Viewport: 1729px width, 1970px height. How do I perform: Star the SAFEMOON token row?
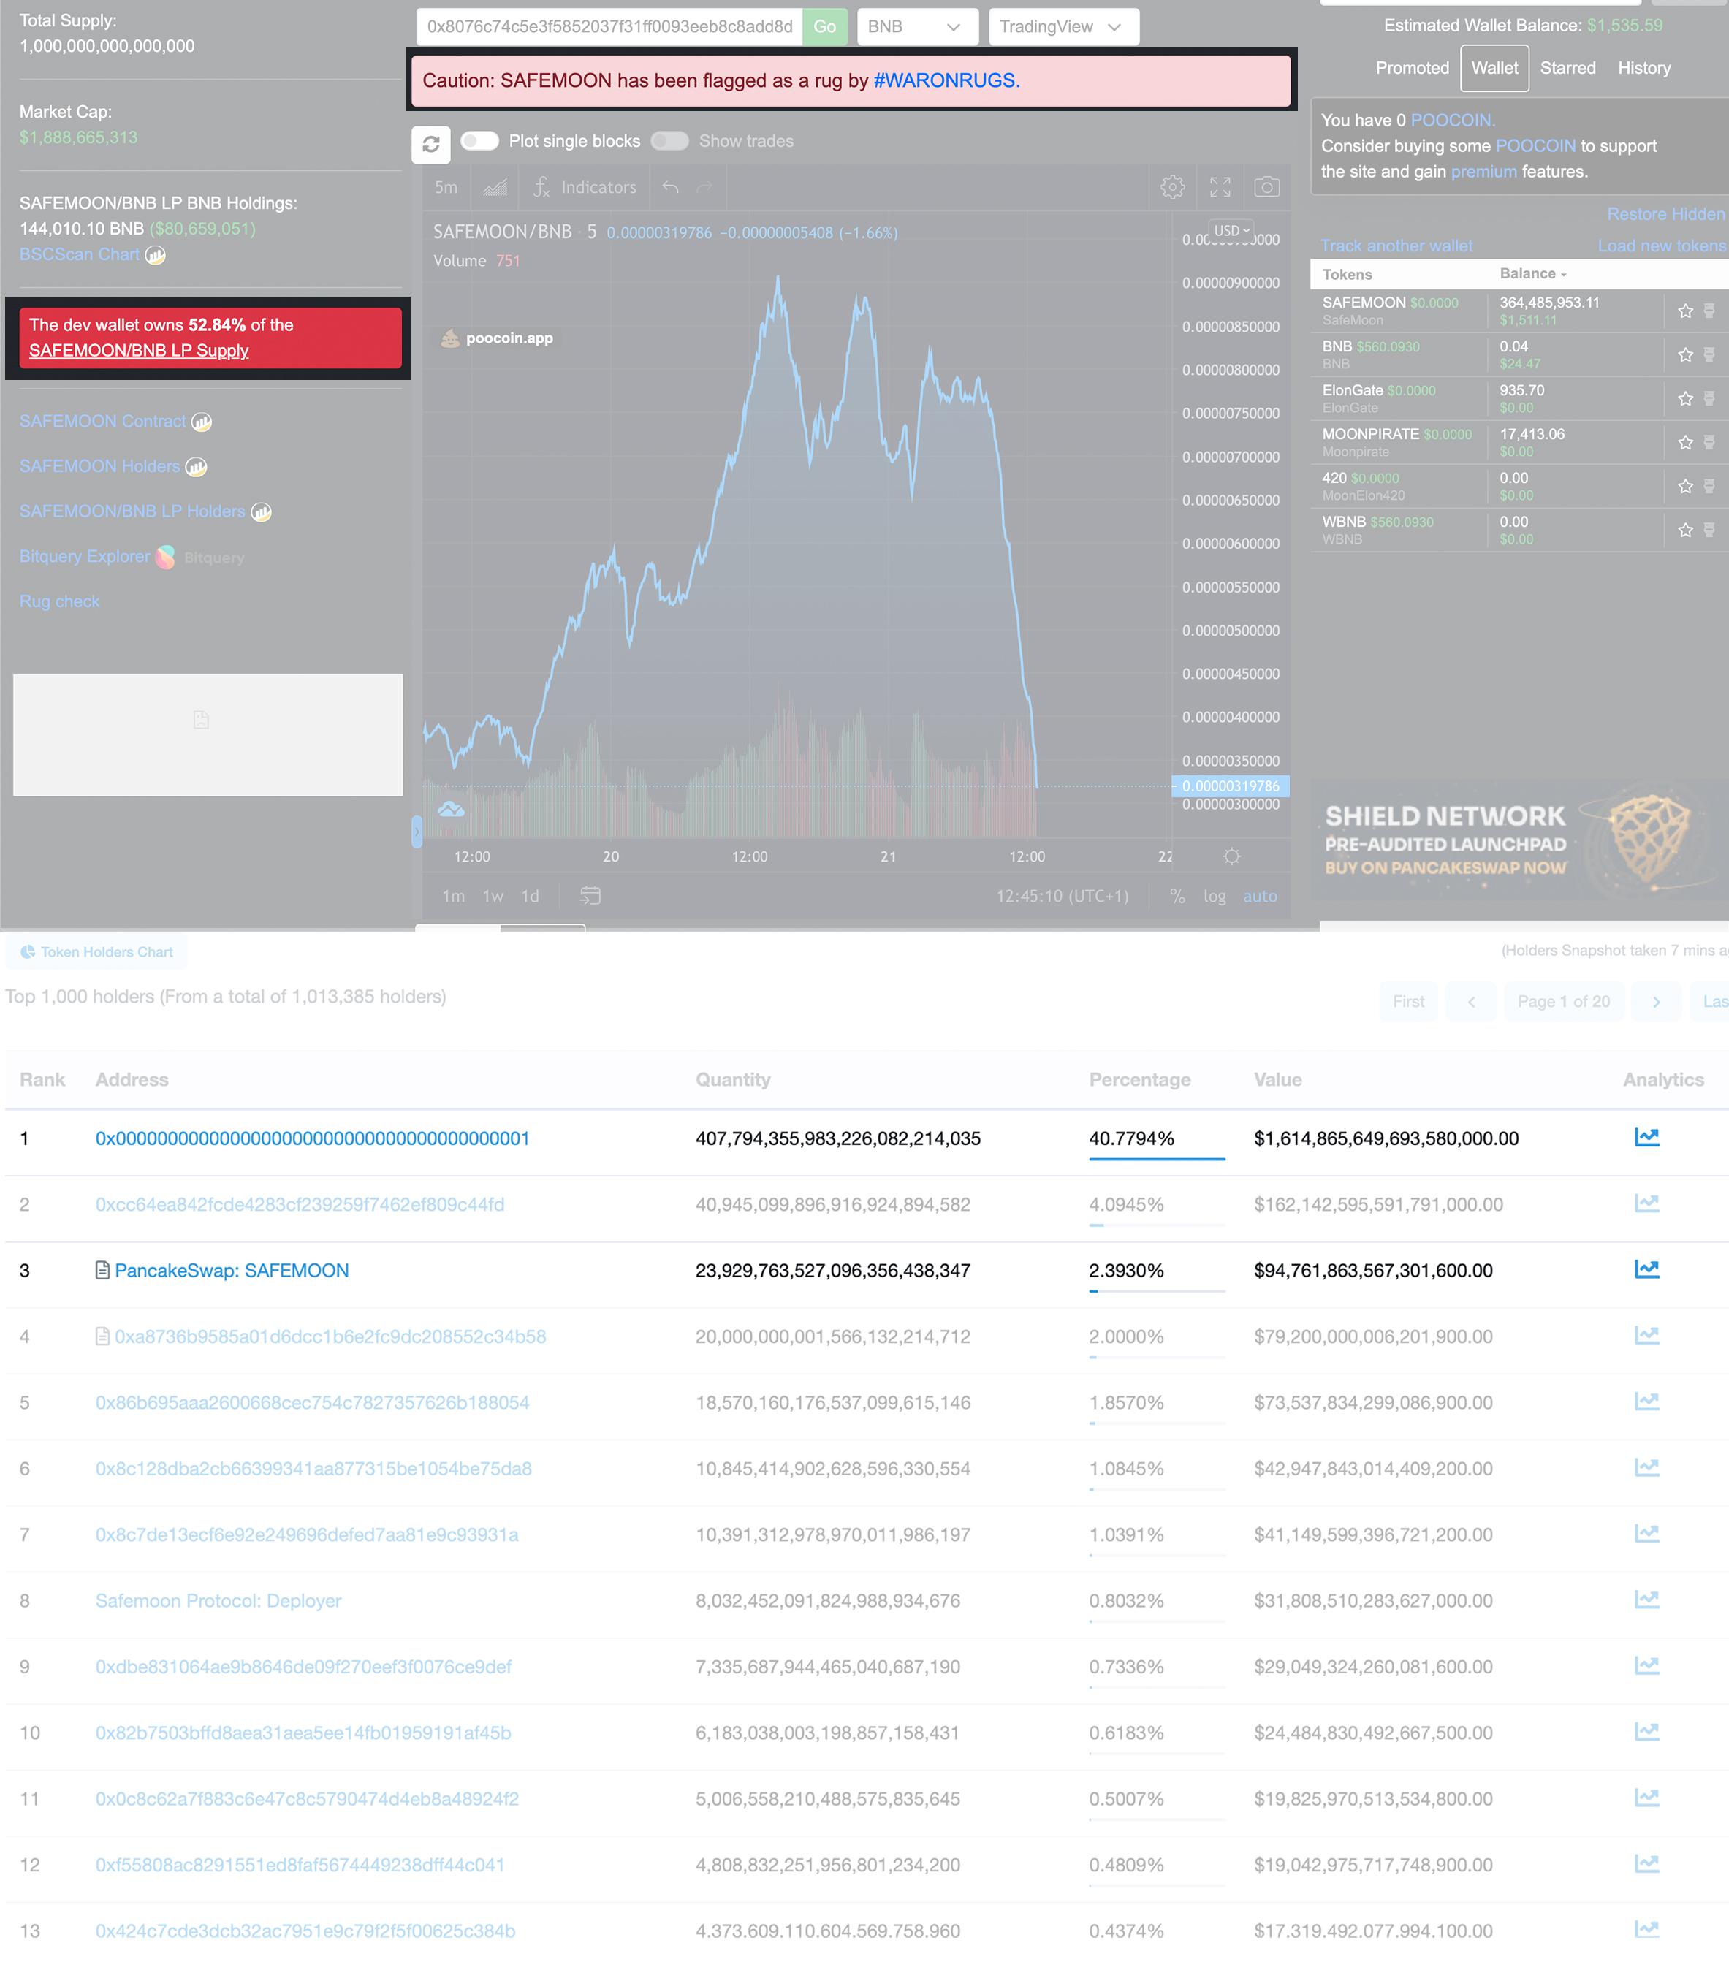point(1684,311)
